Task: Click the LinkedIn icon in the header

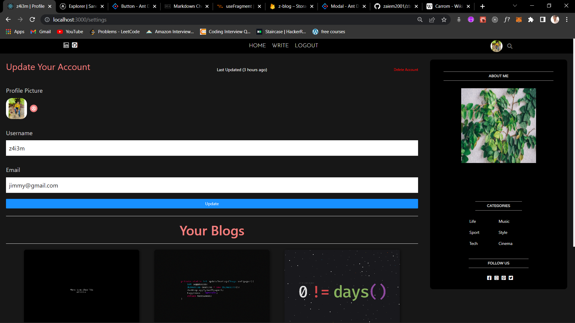Action: [66, 45]
